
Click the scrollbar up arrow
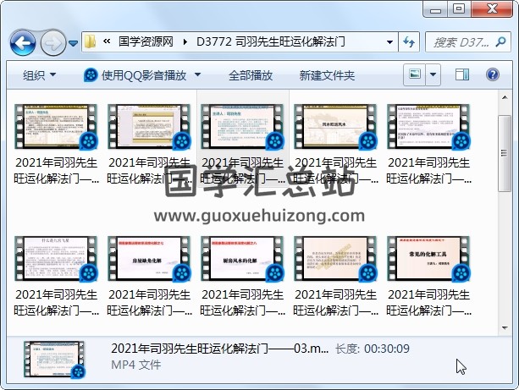click(x=505, y=97)
